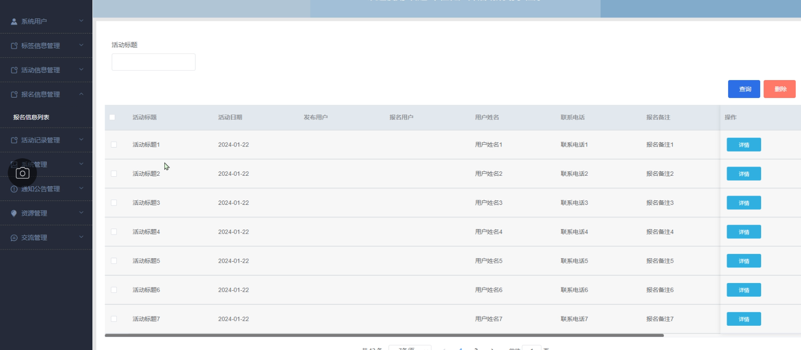Click the icon beside 活动信息管理
801x350 pixels.
[x=14, y=70]
